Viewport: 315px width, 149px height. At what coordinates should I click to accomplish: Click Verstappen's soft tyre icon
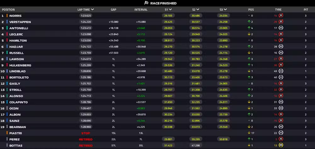point(281,22)
